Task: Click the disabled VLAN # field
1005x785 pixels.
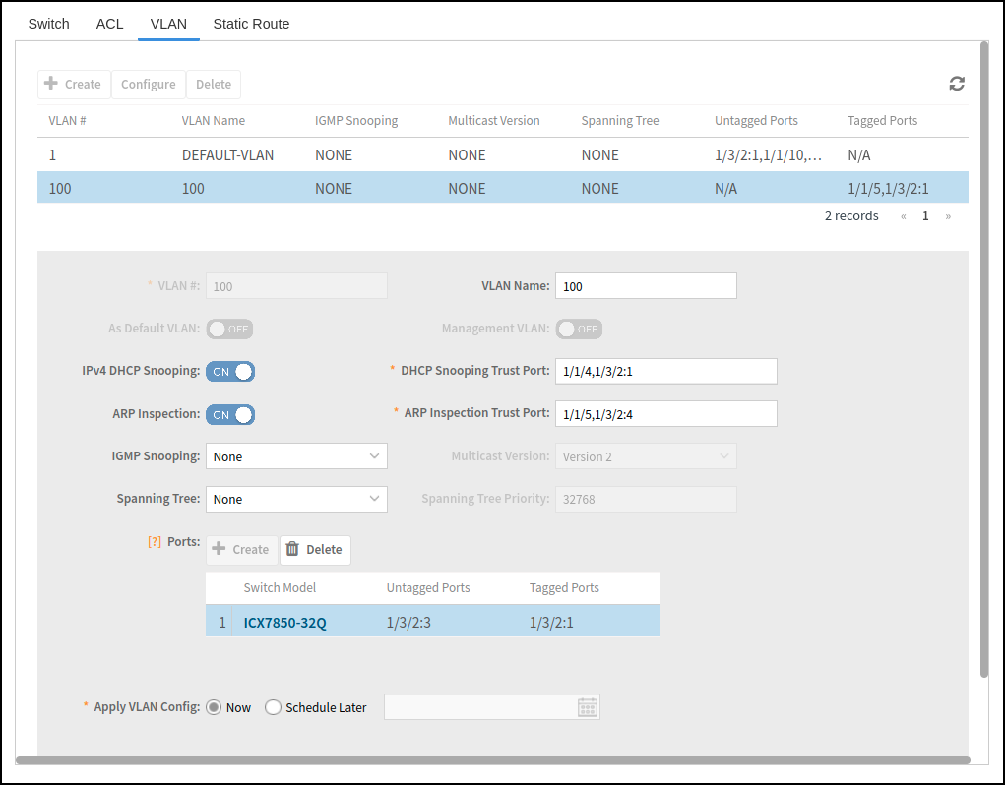Action: [296, 286]
